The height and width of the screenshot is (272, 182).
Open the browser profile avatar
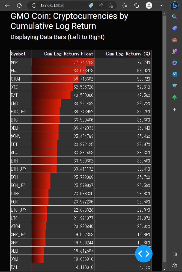pyautogui.click(x=149, y=5)
